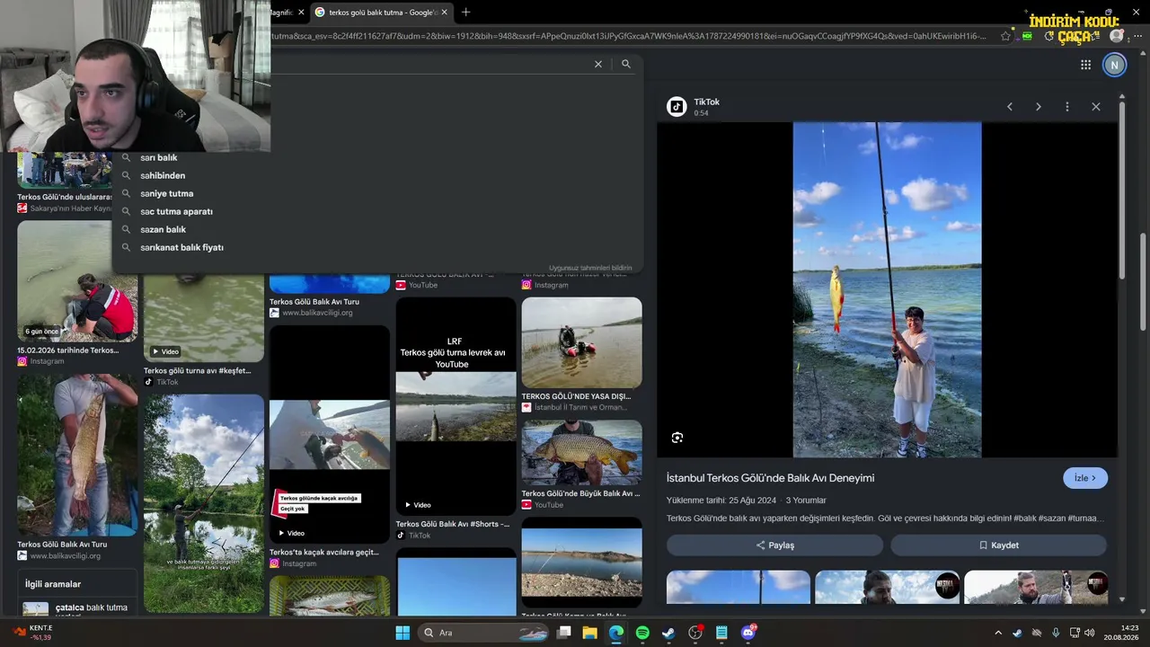Click the search magnifier icon in search box
Image resolution: width=1150 pixels, height=647 pixels.
pyautogui.click(x=626, y=64)
